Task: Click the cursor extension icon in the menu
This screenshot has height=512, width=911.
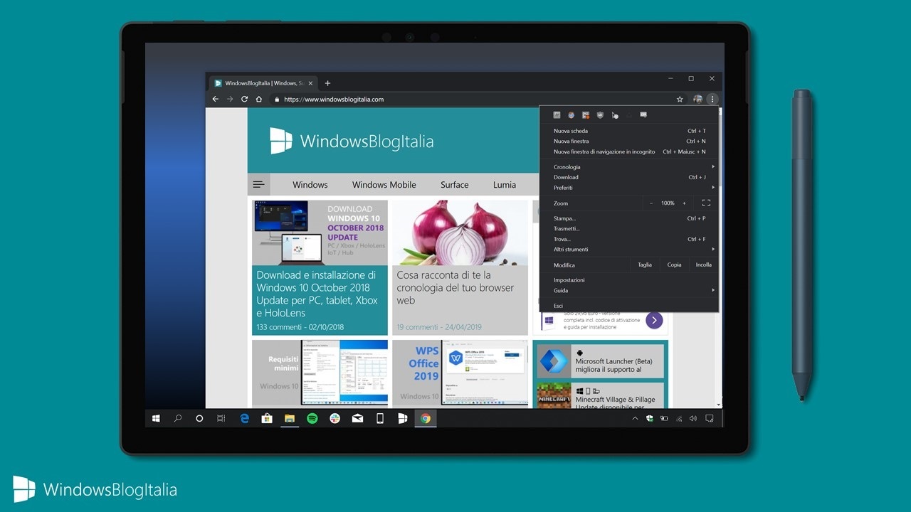Action: (615, 114)
